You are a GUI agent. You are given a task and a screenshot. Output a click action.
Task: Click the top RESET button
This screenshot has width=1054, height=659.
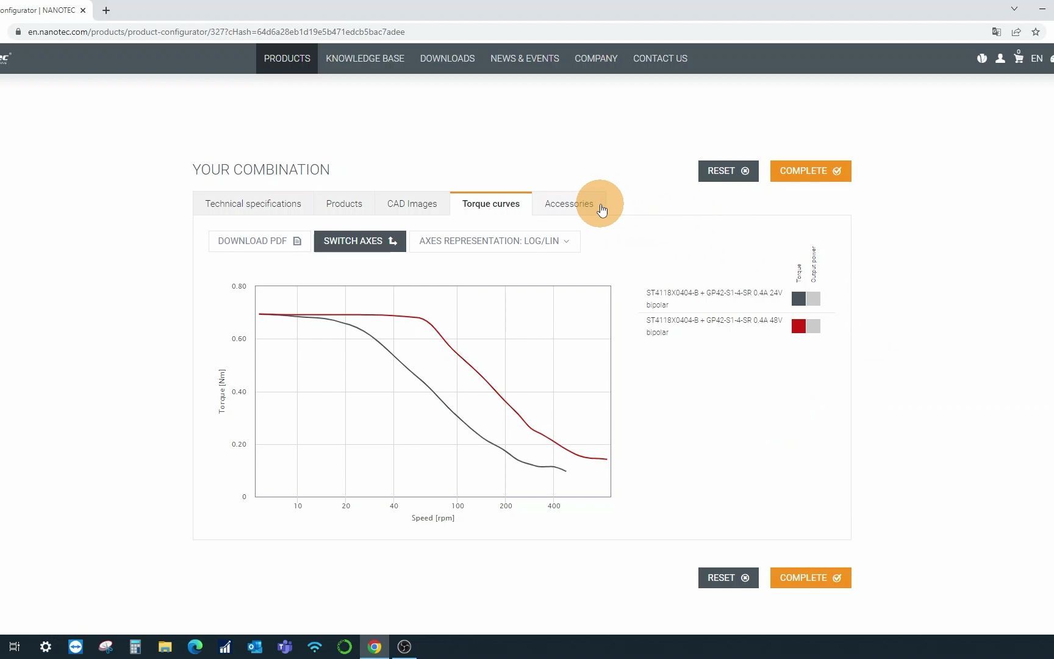click(728, 171)
